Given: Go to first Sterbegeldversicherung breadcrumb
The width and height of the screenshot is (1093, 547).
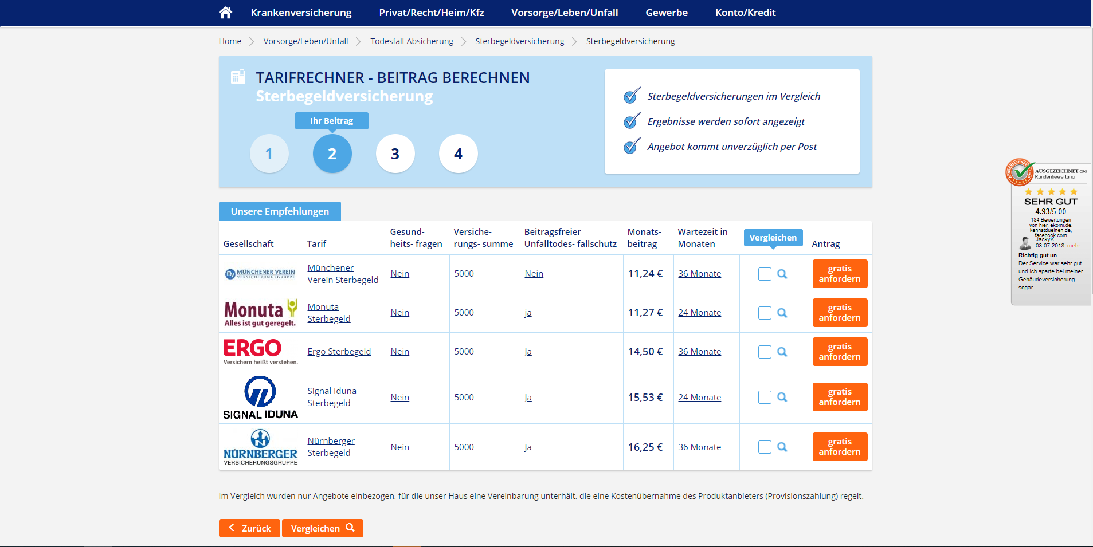Looking at the screenshot, I should 519,41.
